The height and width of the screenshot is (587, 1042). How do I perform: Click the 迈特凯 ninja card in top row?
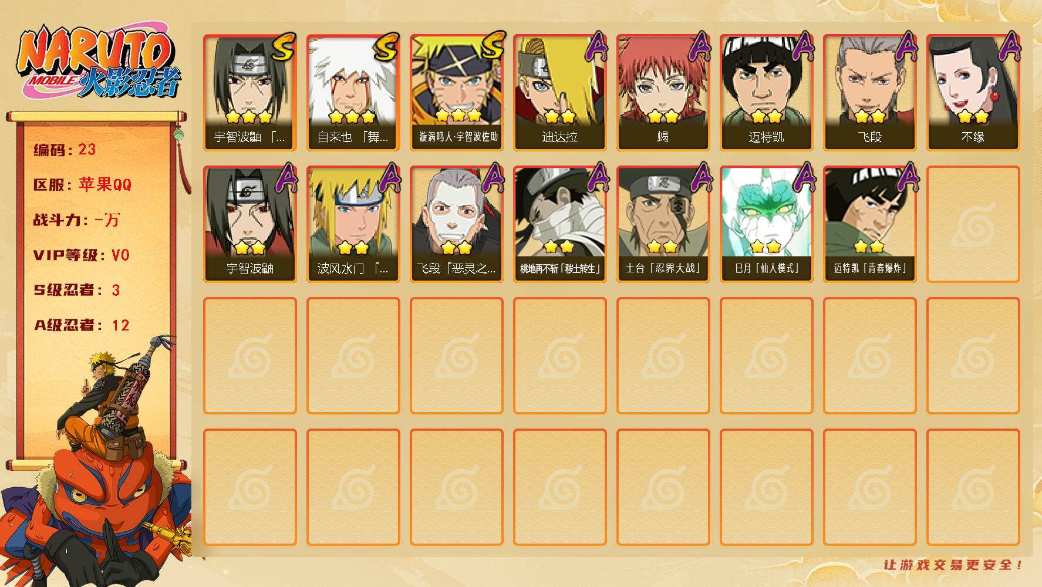coord(766,93)
